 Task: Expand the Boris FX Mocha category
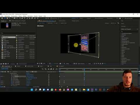pos(121,38)
